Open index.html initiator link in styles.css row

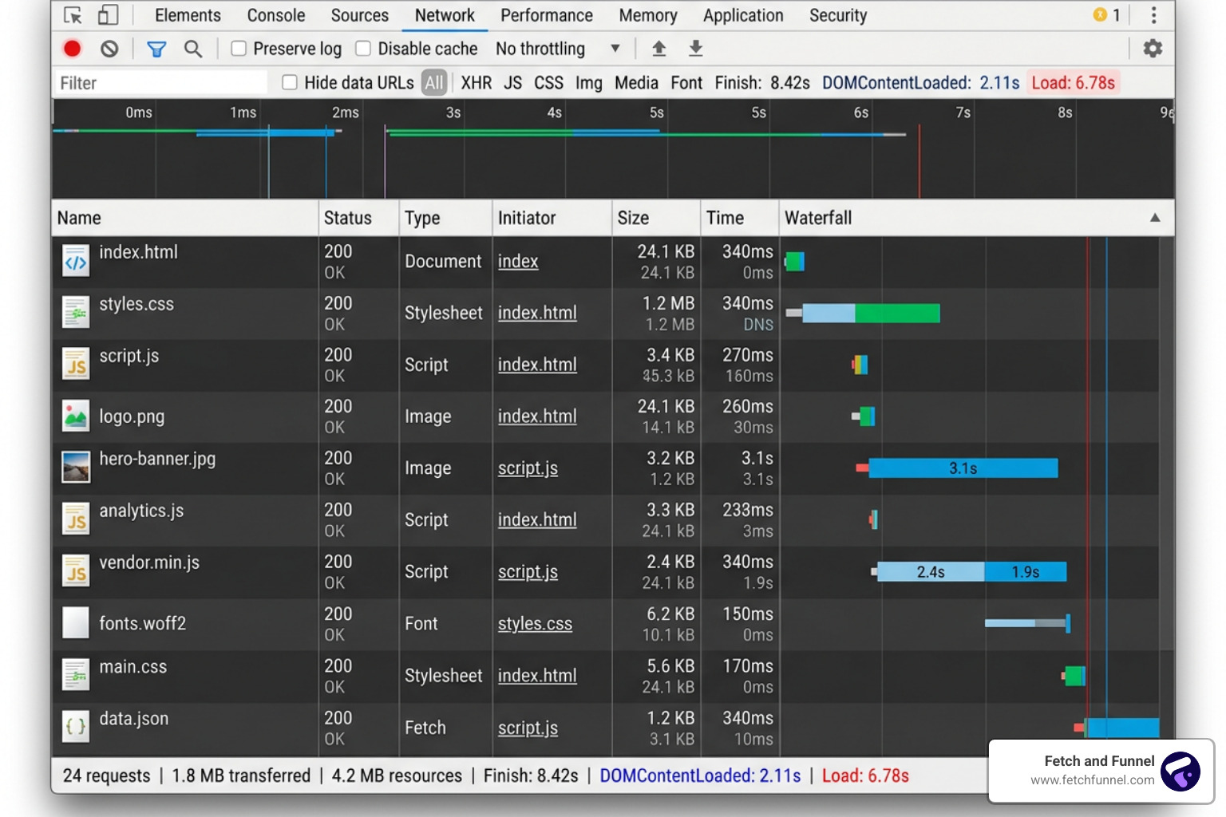coord(537,313)
